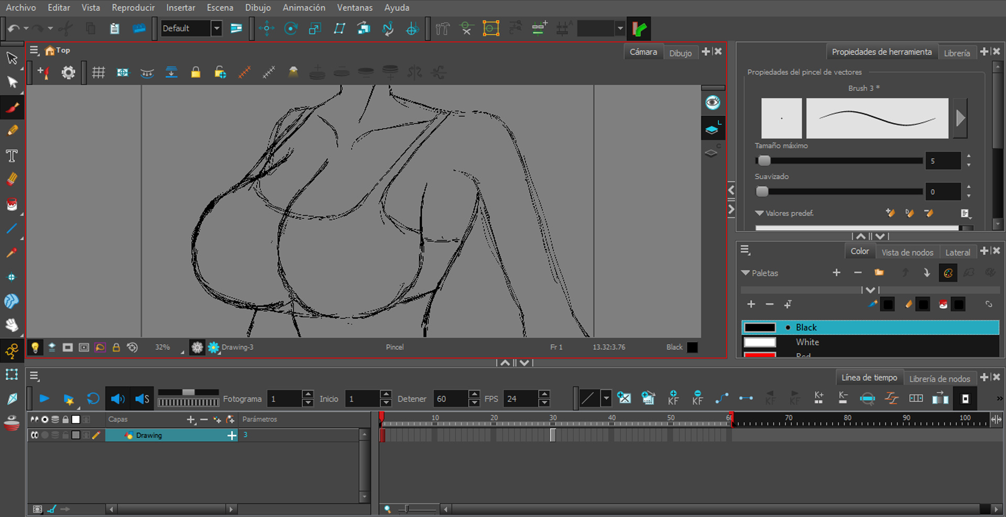The image size is (1006, 517).
Task: Open the Animación menu
Action: point(304,7)
